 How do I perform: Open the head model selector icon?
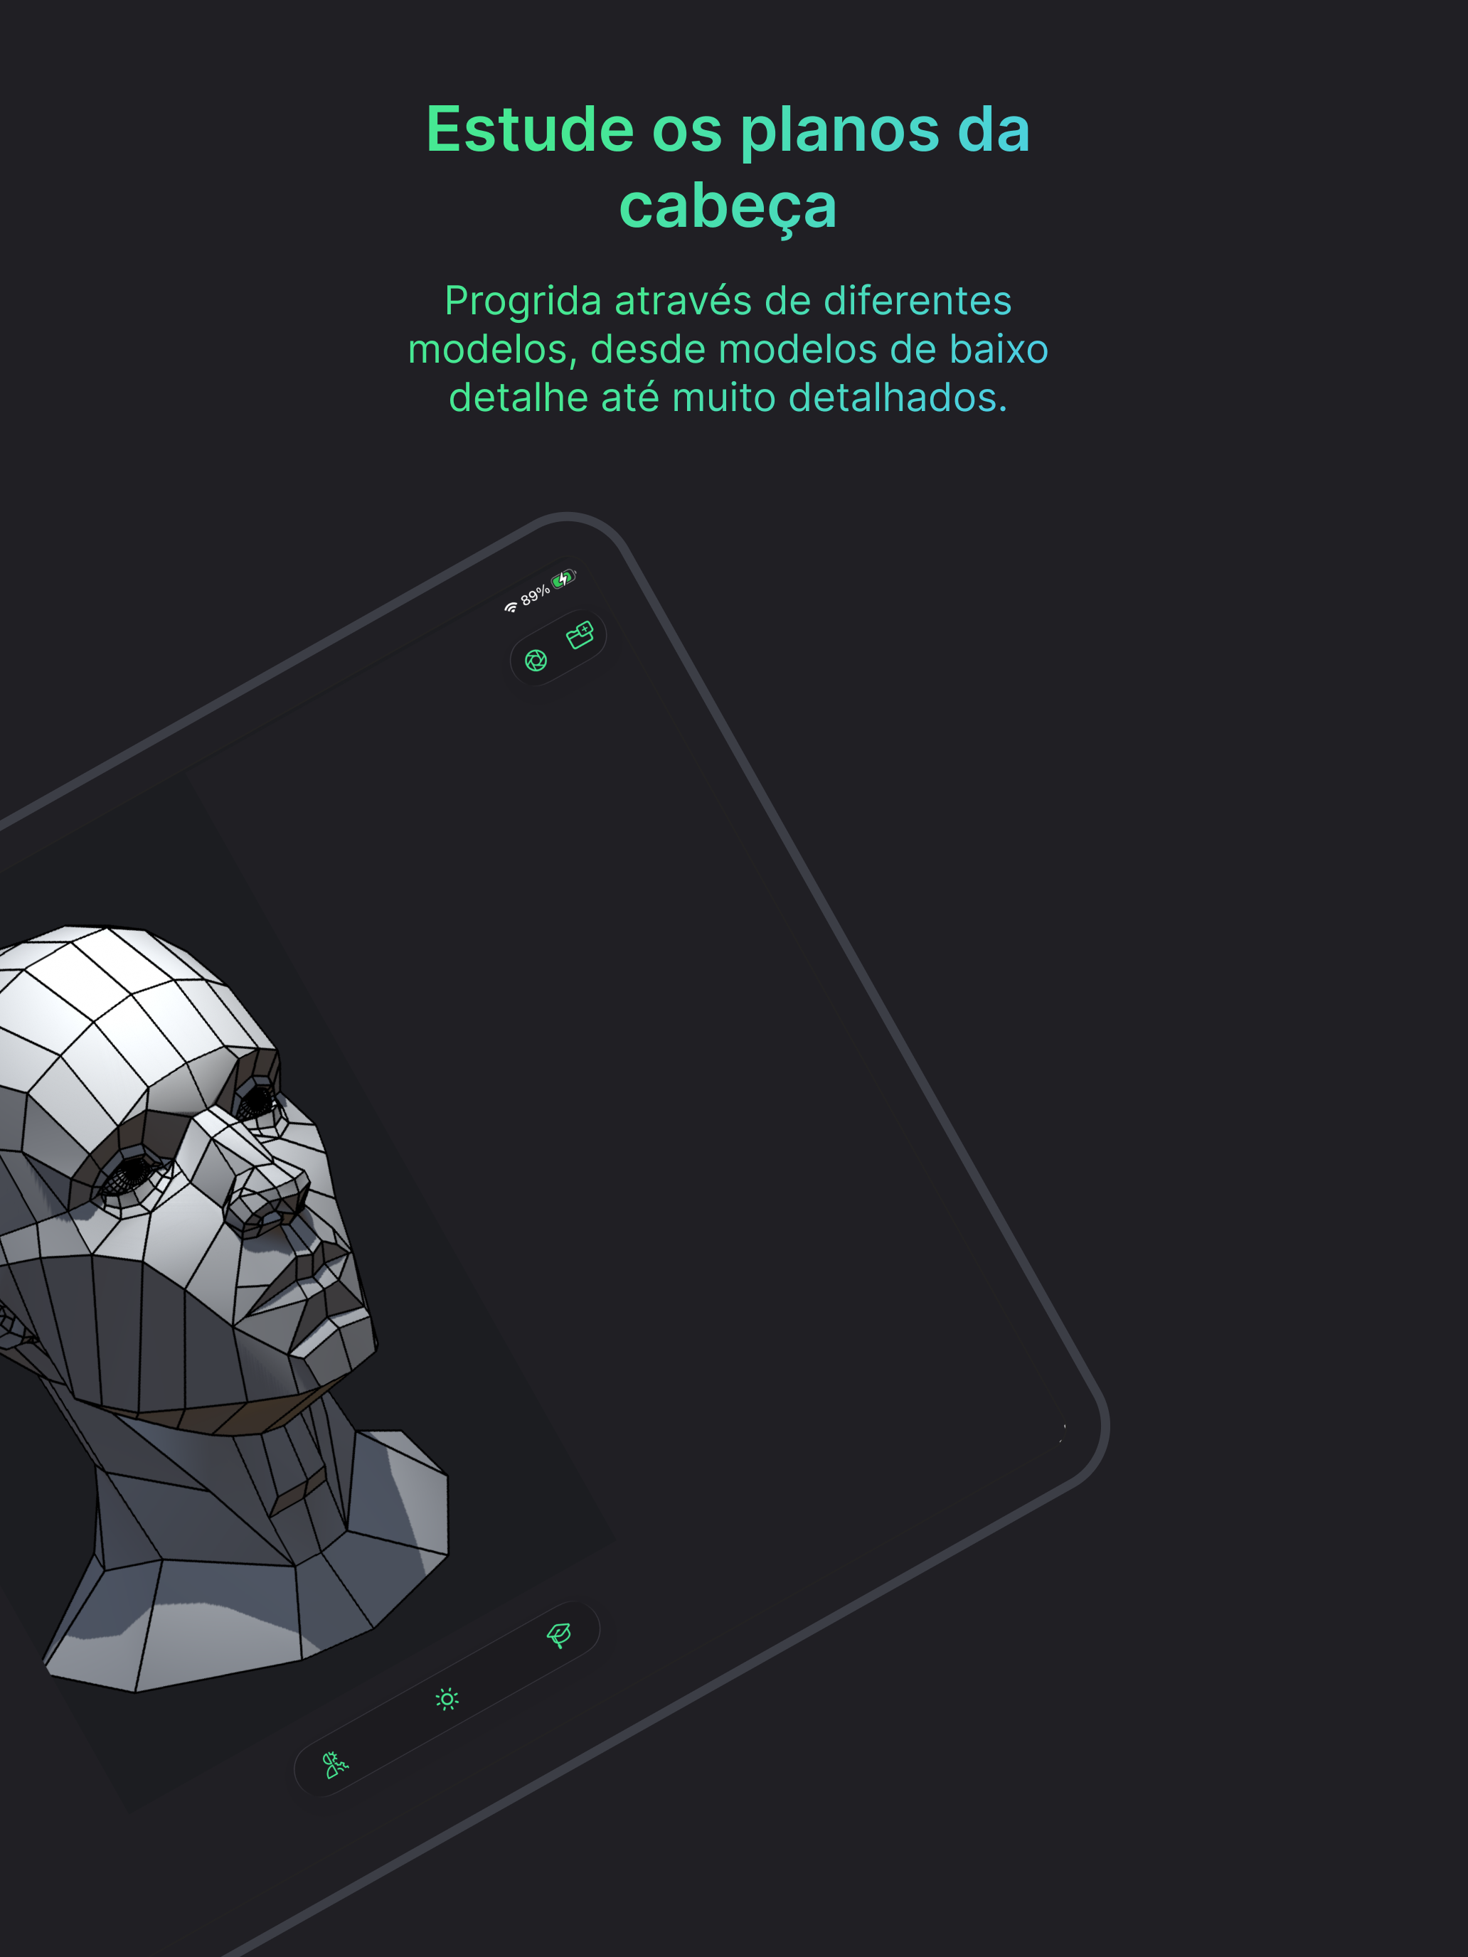[x=334, y=1764]
